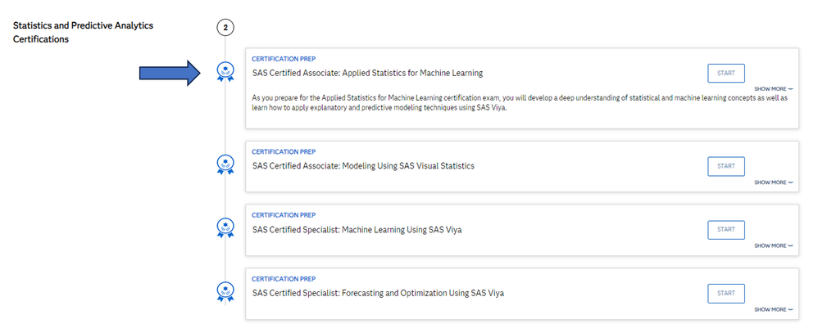Image resolution: width=818 pixels, height=333 pixels.
Task: Open SAS Certified Associate: Applied Statistics title
Action: pyautogui.click(x=367, y=74)
